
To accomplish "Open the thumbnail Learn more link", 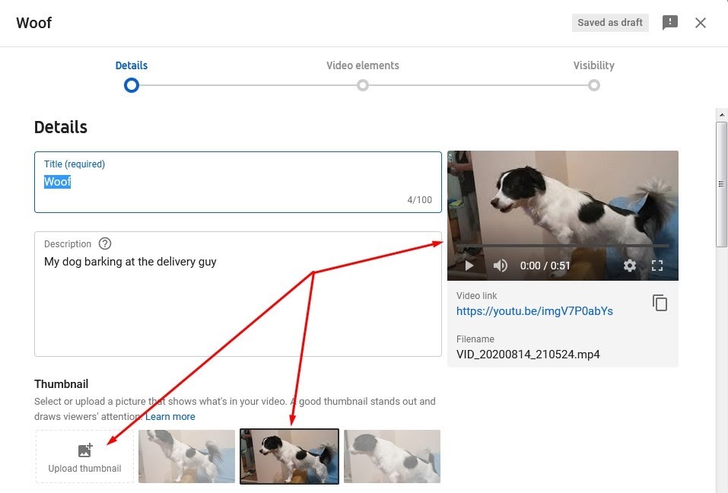I will pyautogui.click(x=170, y=416).
